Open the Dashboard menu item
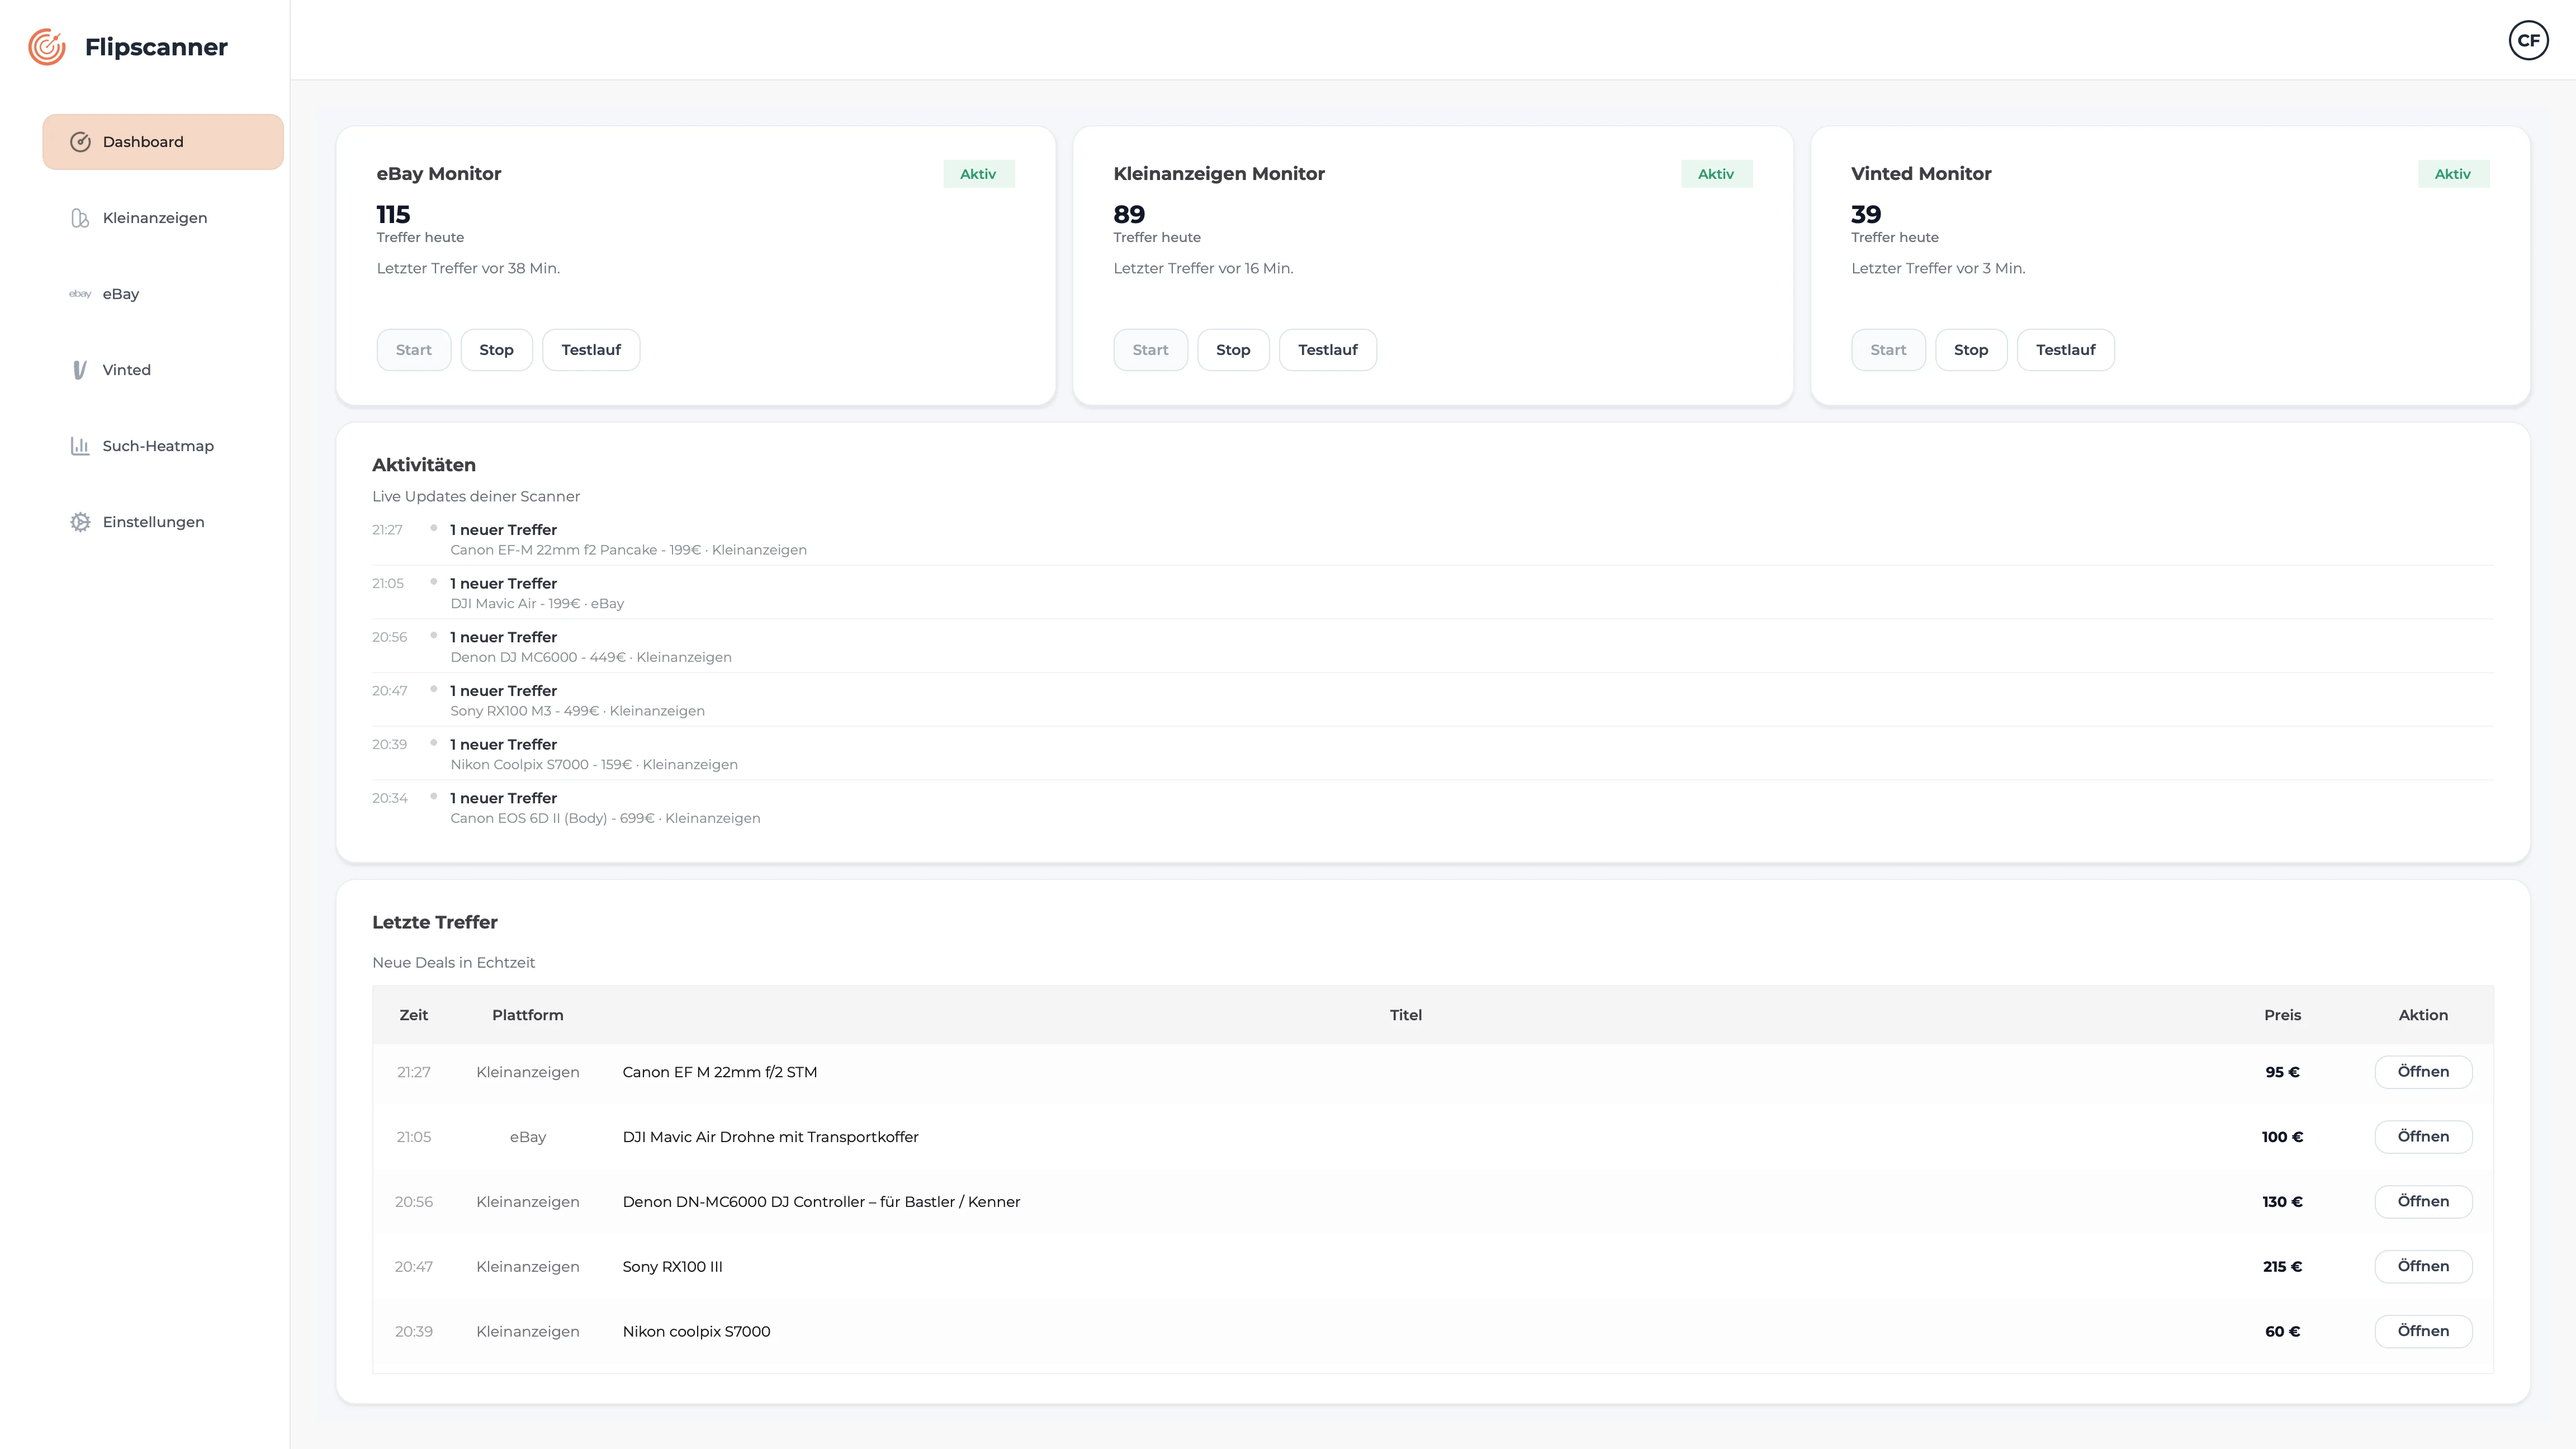The width and height of the screenshot is (2576, 1449). [x=163, y=142]
